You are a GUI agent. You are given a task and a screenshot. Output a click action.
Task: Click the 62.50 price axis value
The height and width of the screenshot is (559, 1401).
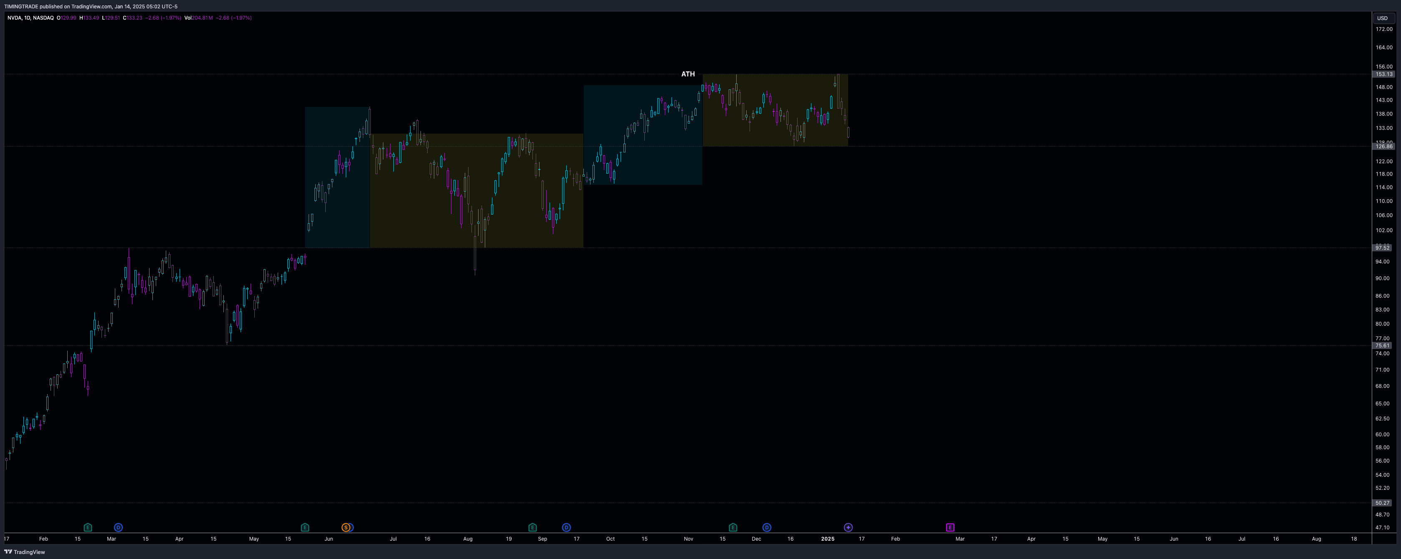(1382, 419)
